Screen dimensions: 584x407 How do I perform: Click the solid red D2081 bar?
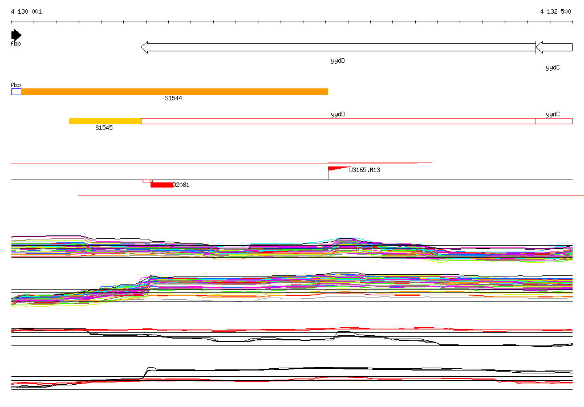pos(161,185)
